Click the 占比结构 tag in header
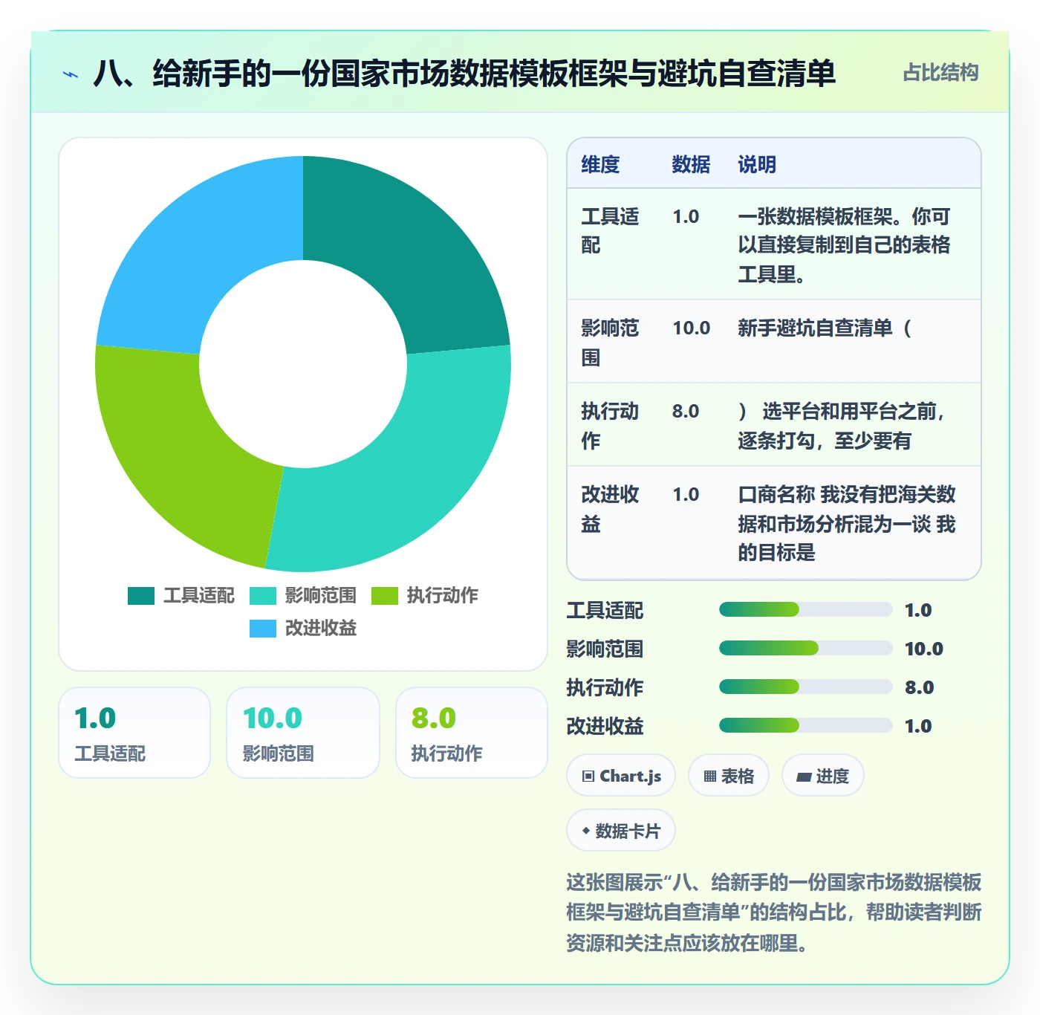The image size is (1040, 1015). pyautogui.click(x=940, y=73)
